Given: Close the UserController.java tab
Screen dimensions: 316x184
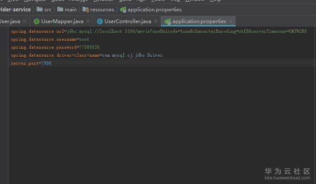Looking at the screenshot, I should point(155,21).
